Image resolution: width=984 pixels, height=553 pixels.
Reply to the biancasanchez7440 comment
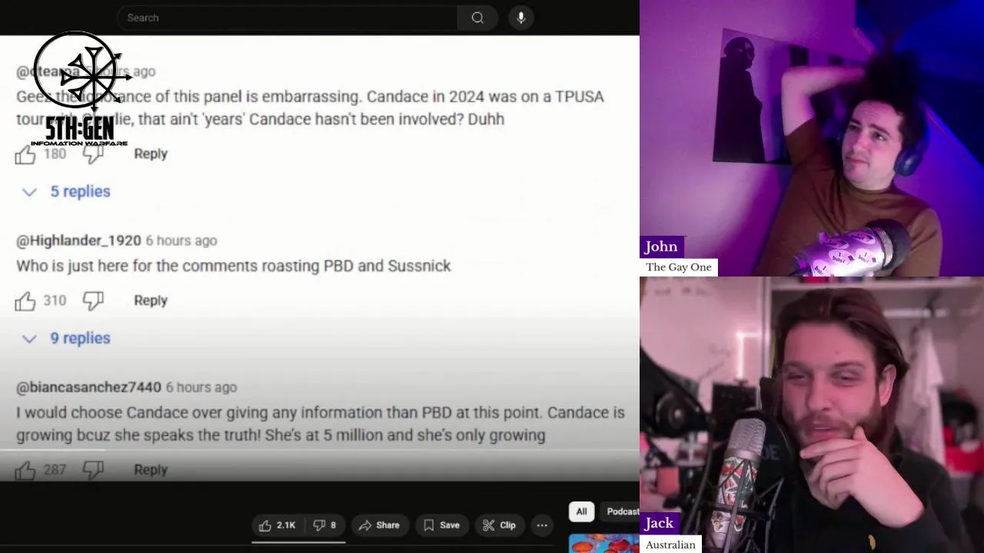click(x=151, y=469)
